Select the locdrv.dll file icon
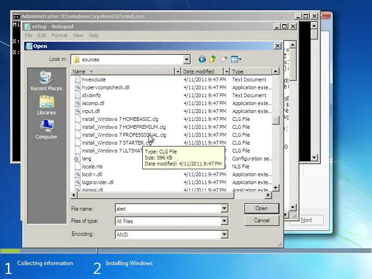 click(x=78, y=174)
